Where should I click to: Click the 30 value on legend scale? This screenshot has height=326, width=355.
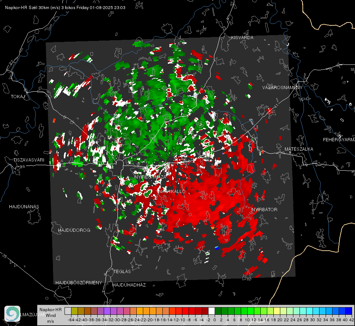click(313, 320)
